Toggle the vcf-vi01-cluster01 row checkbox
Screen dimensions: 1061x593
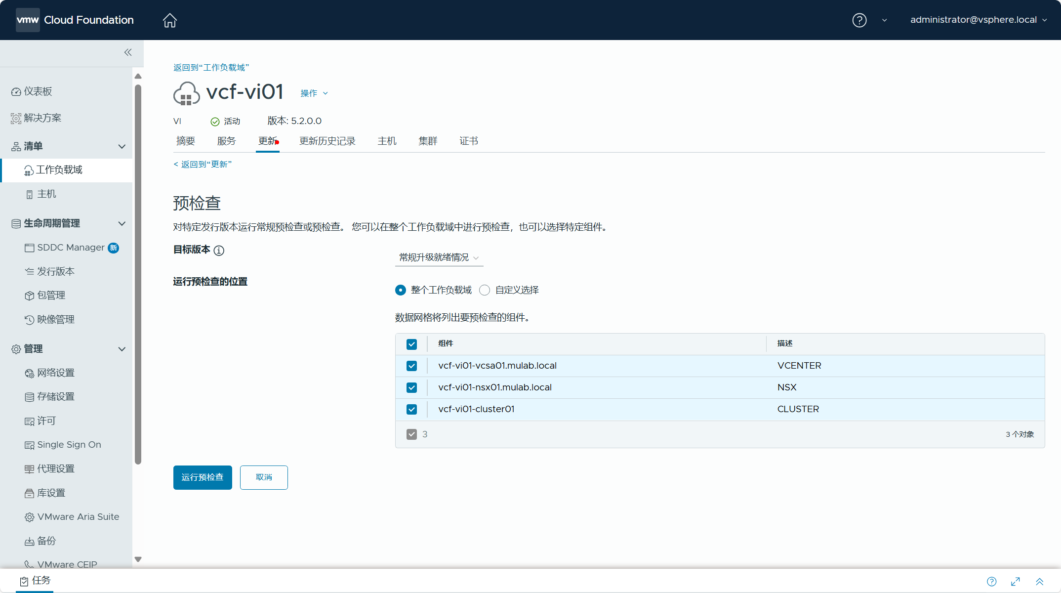[411, 410]
